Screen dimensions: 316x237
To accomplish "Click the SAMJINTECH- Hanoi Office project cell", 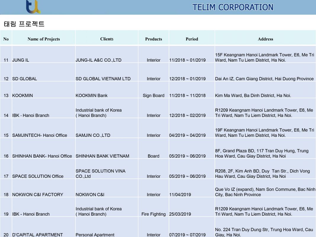I will (40, 135).
